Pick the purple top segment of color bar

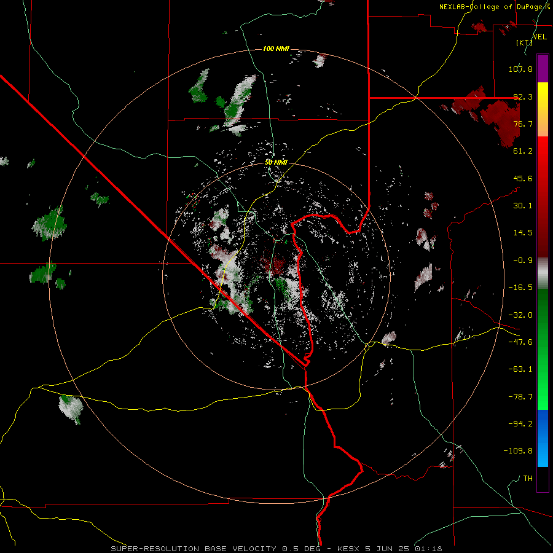click(543, 68)
